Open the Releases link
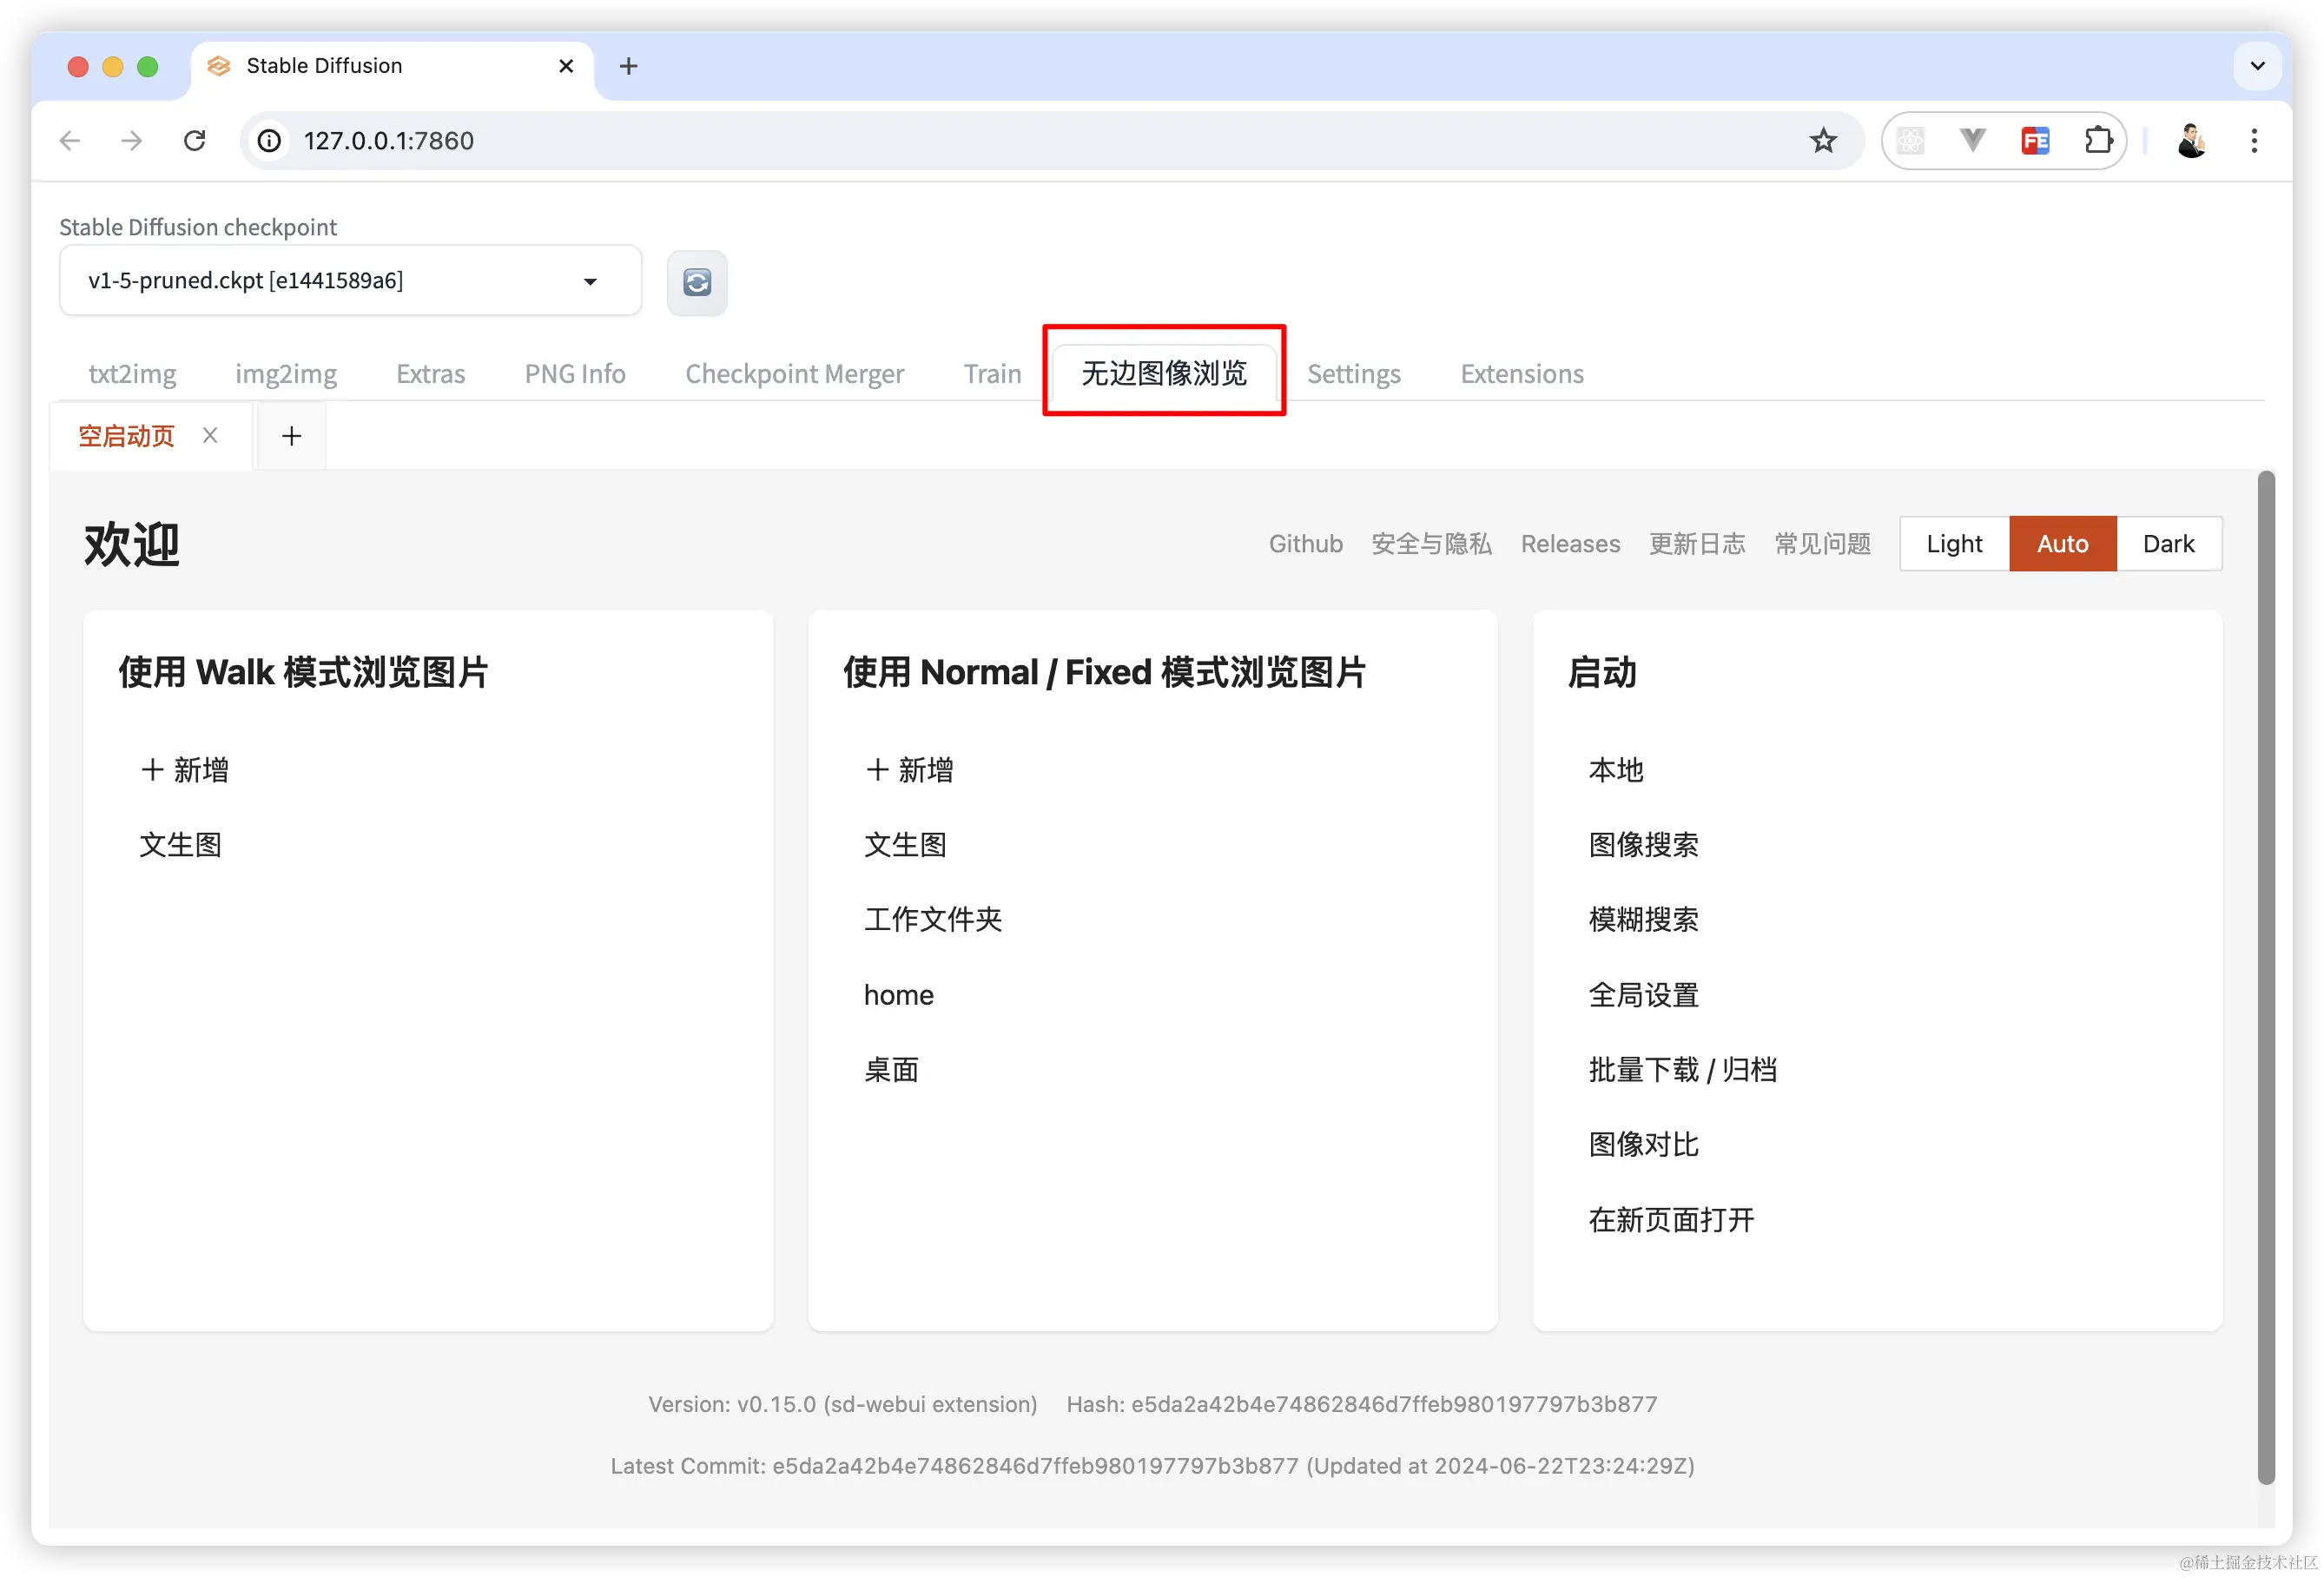 tap(1570, 544)
